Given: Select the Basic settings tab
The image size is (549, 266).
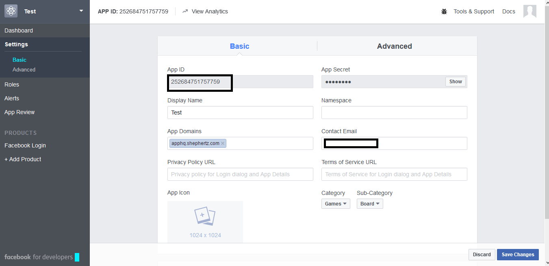Looking at the screenshot, I should 239,46.
